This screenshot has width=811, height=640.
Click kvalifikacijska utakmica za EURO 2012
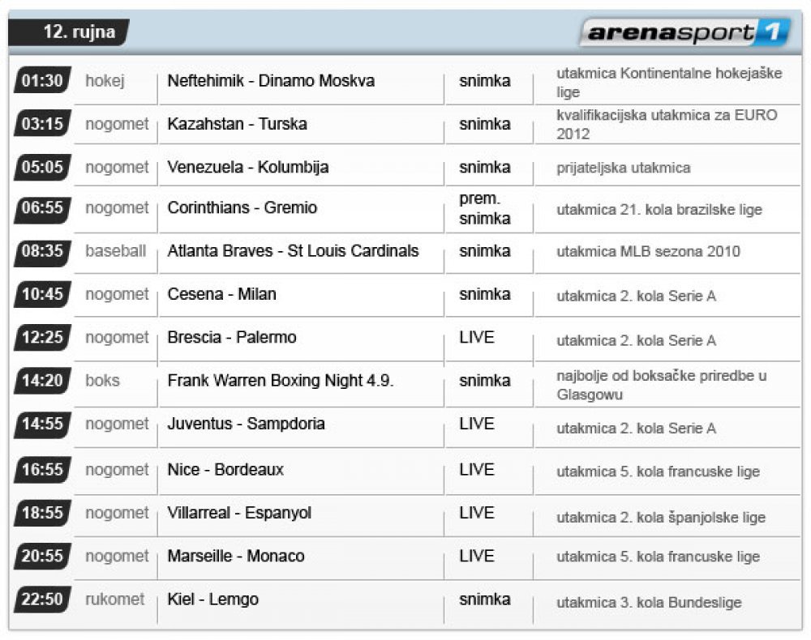(x=667, y=125)
